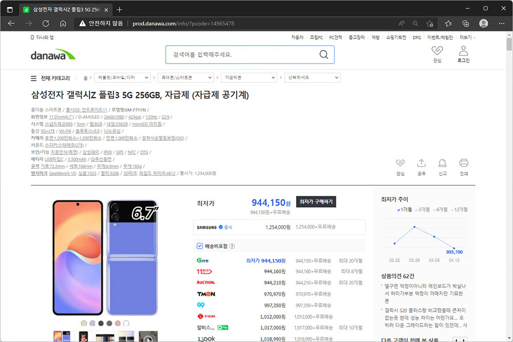
Task: Expand the 더보기 top menu
Action: pyautogui.click(x=467, y=37)
